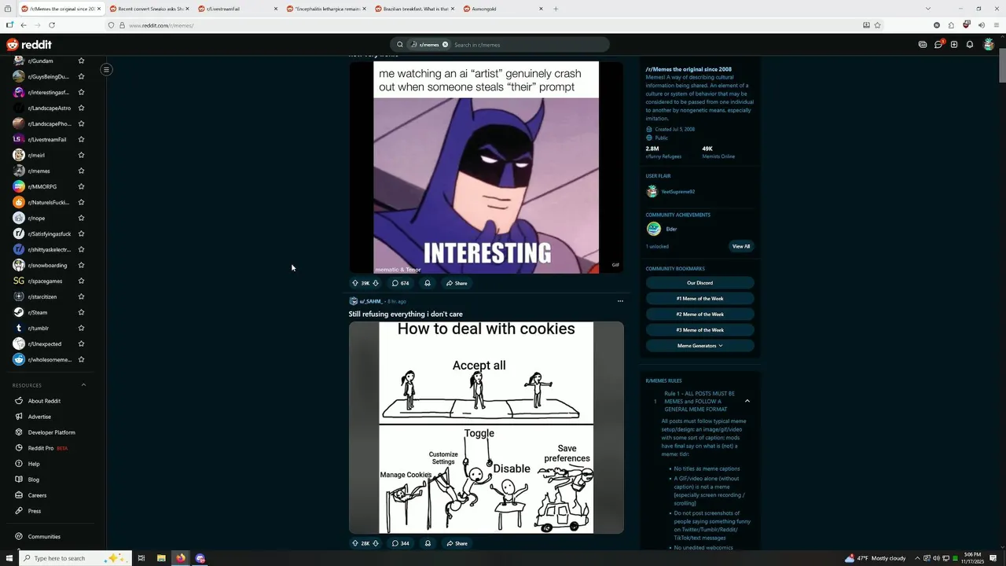Click the Windows taskbar search box
The image size is (1006, 566).
click(75, 558)
